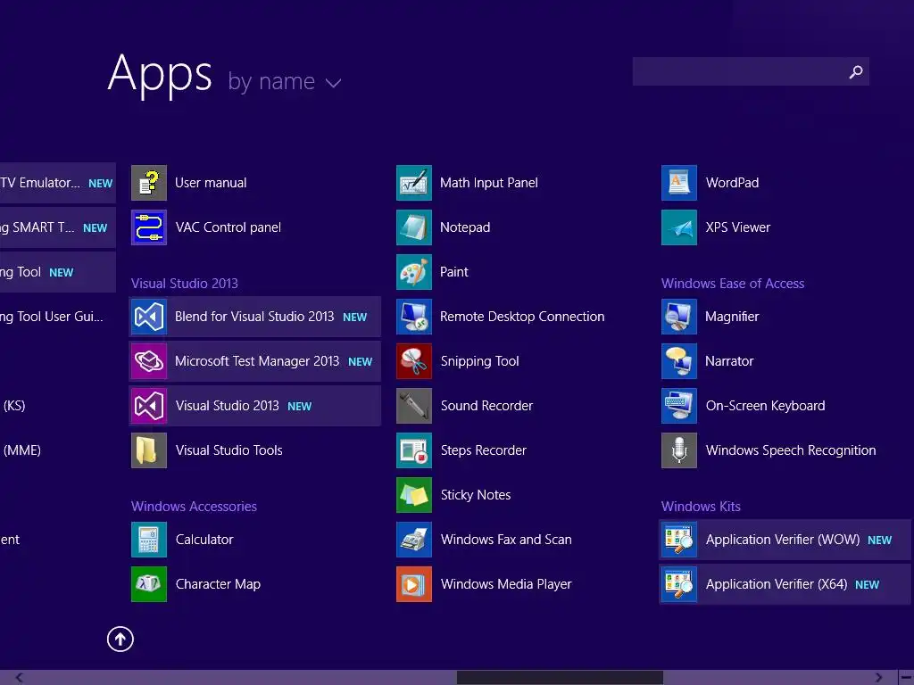Open Application Verifier (X64) icon
Viewport: 914px width, 685px height.
click(x=679, y=584)
